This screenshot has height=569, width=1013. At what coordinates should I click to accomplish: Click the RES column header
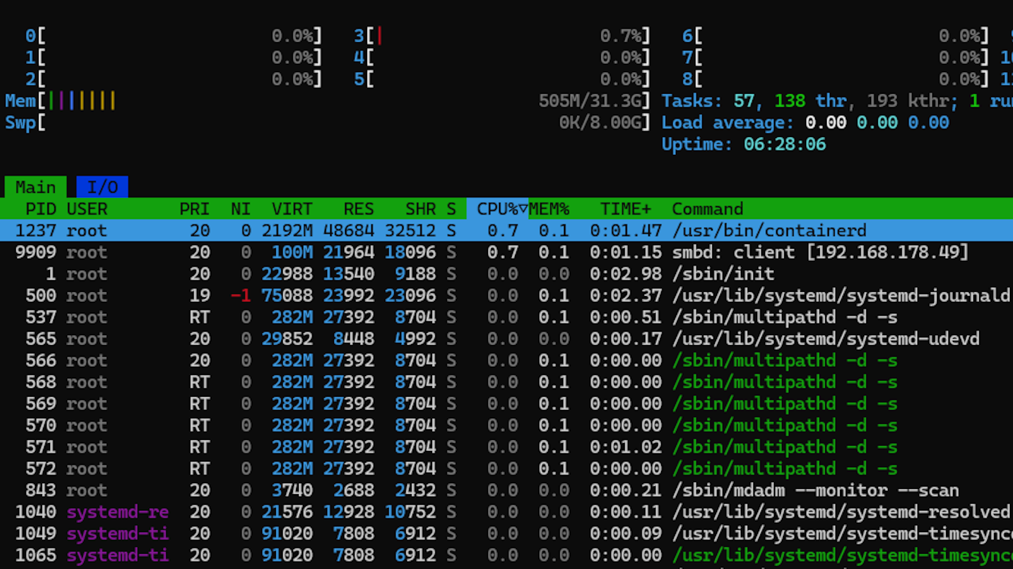358,209
